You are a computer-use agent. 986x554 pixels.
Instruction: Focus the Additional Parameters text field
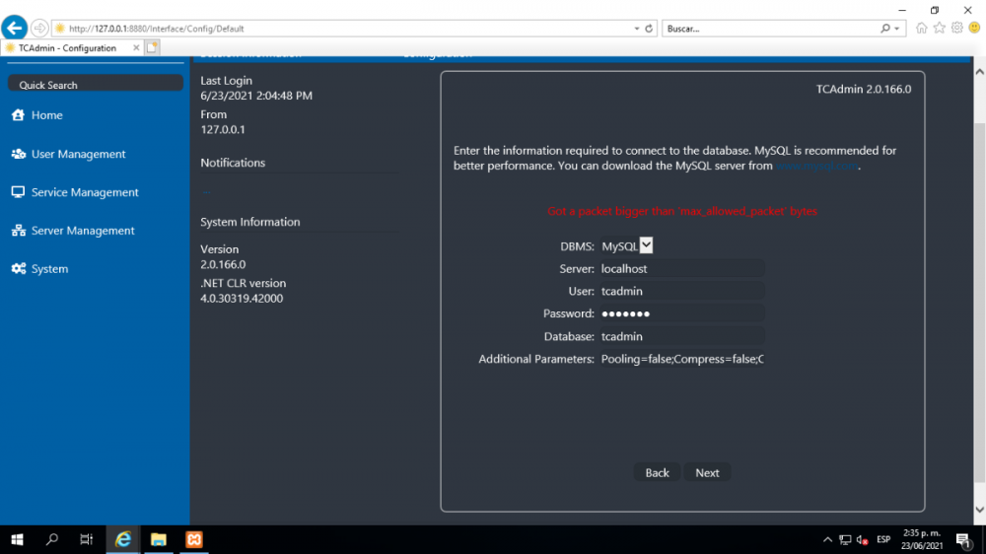pyautogui.click(x=681, y=359)
